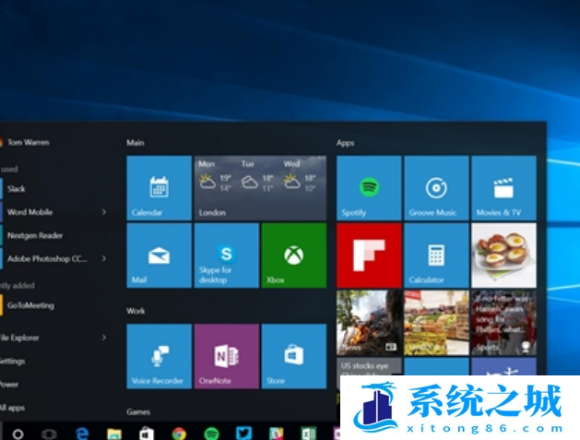
Task: Open the Groove Music tile
Action: pos(436,188)
